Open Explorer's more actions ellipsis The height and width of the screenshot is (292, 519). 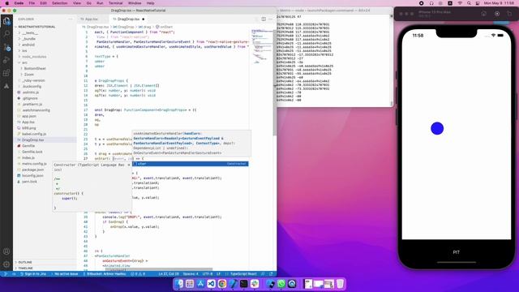pos(71,19)
